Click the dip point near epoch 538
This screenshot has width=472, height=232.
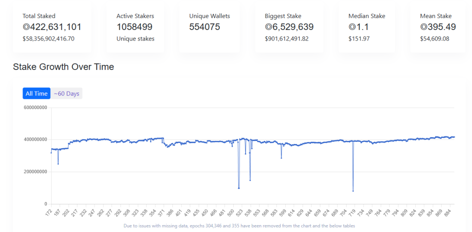(x=250, y=180)
